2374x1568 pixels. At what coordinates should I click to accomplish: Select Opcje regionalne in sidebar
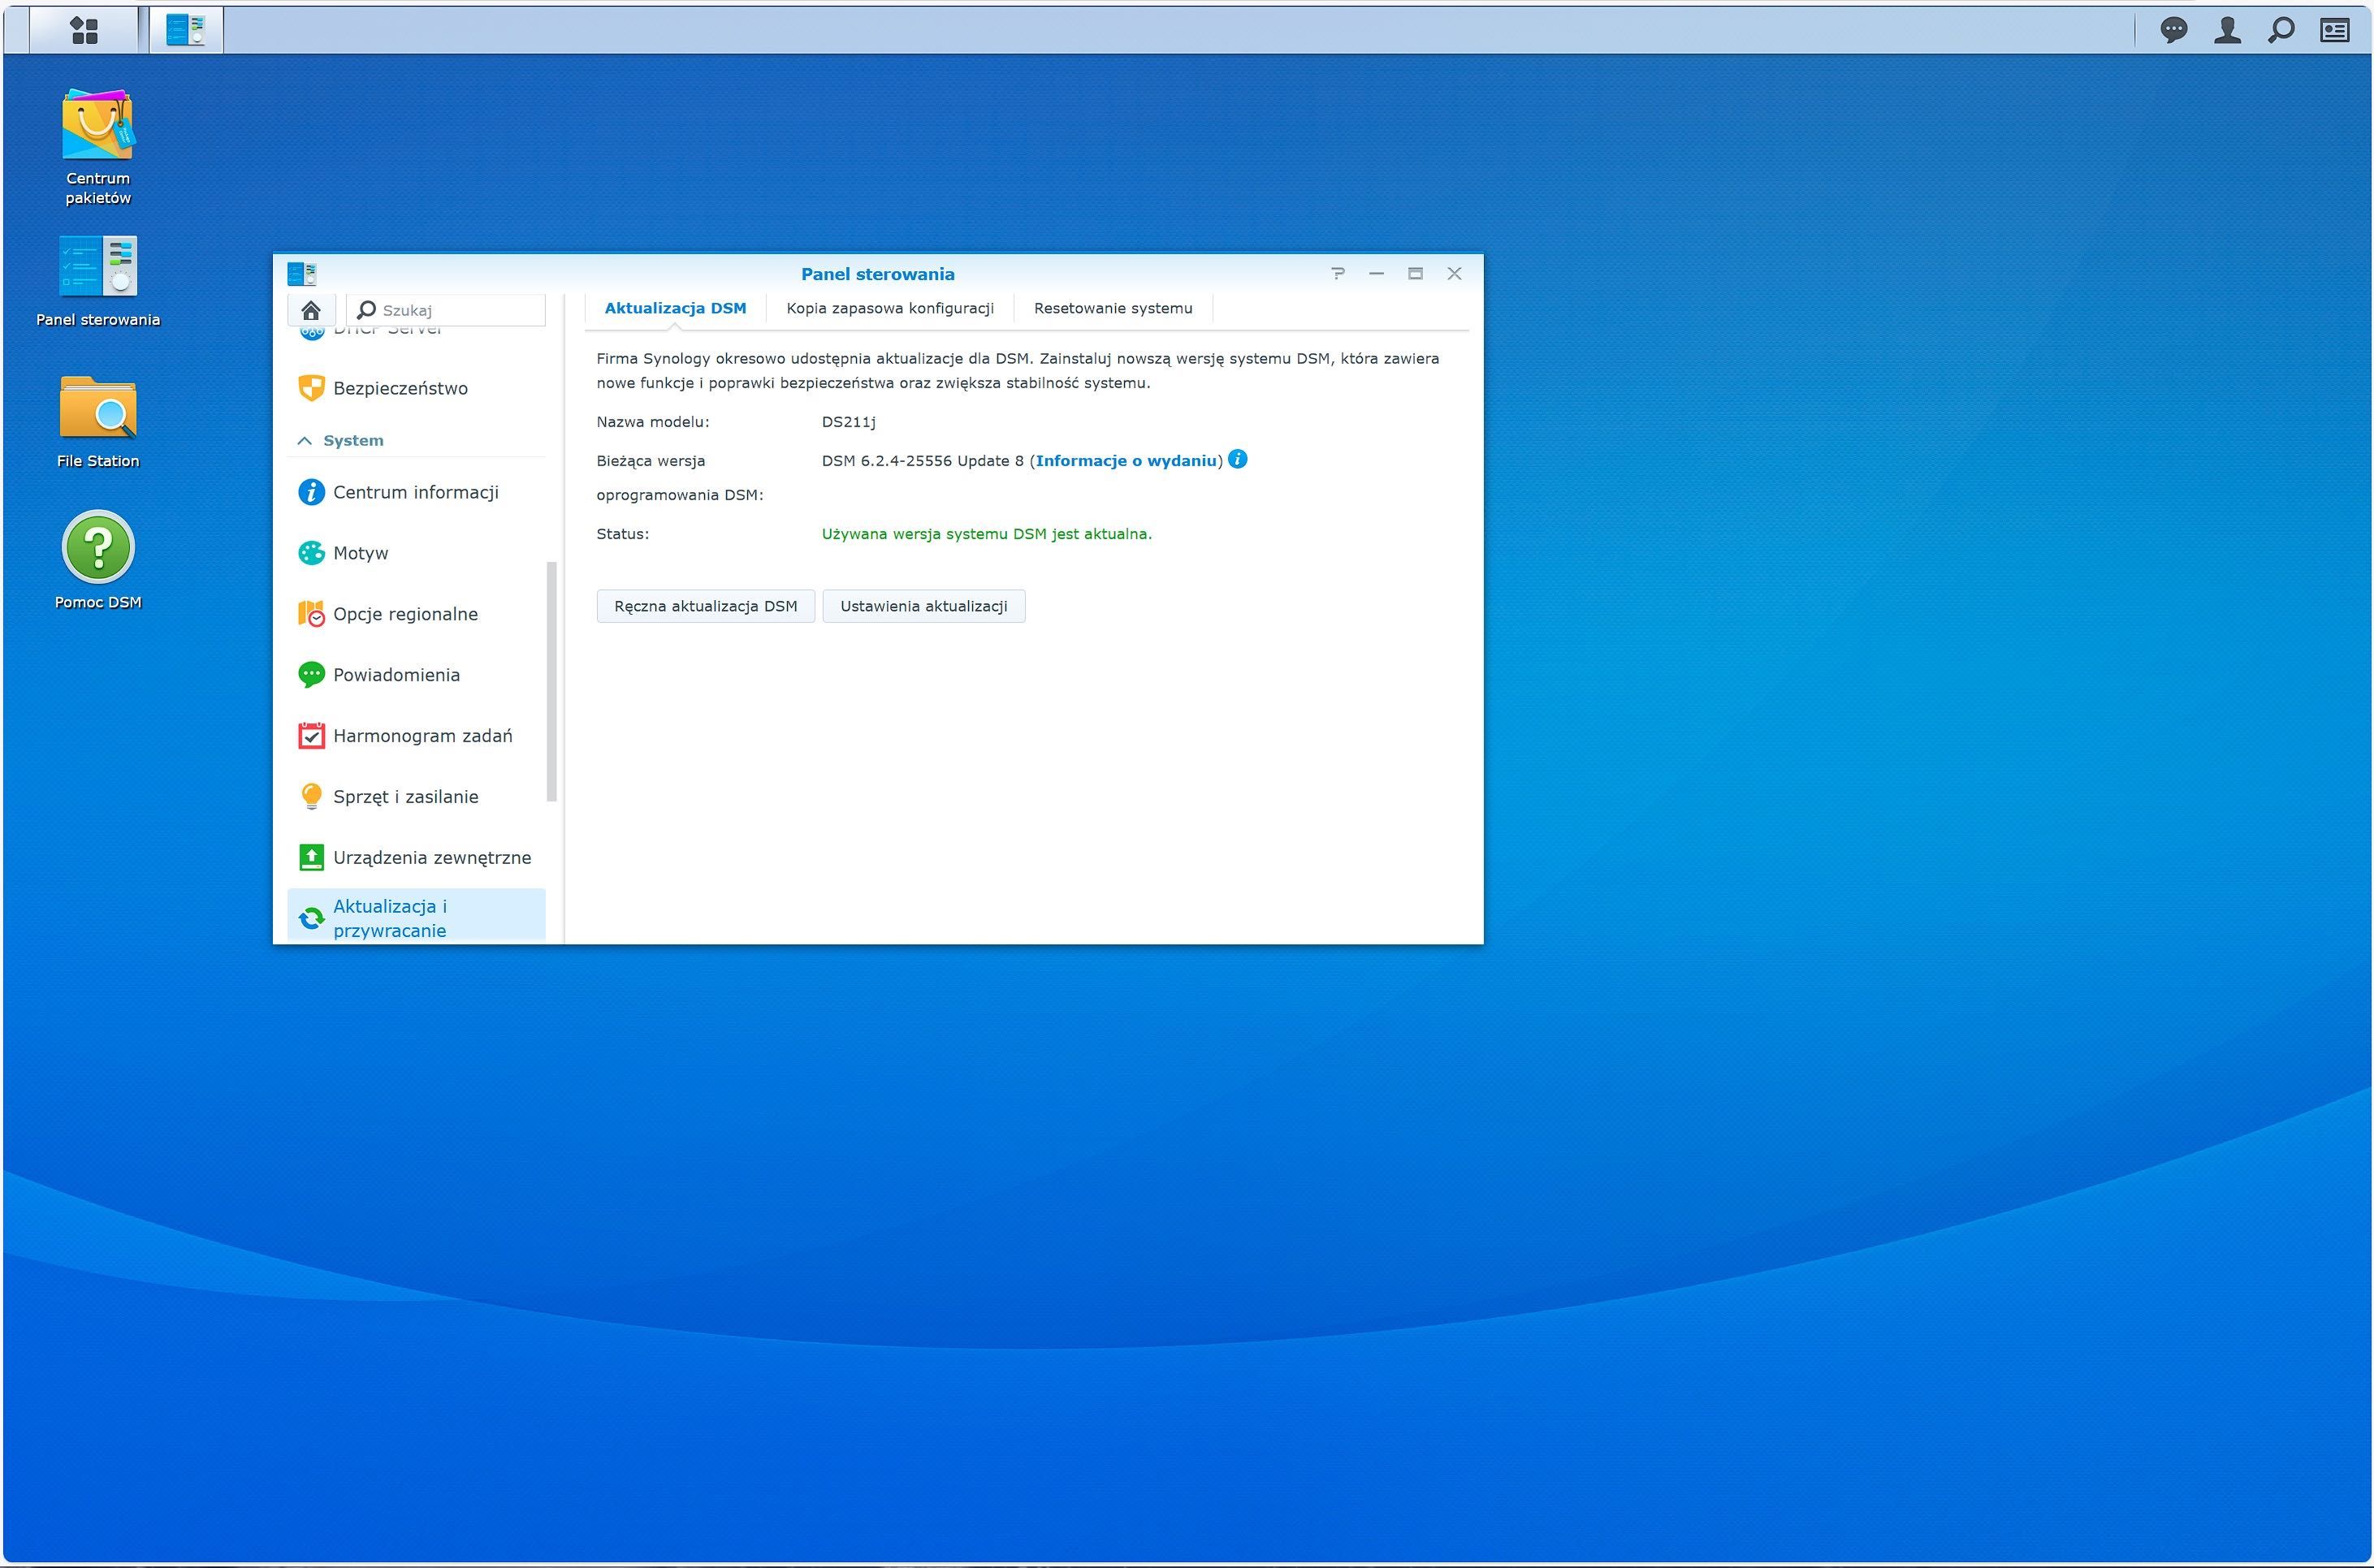pos(416,614)
